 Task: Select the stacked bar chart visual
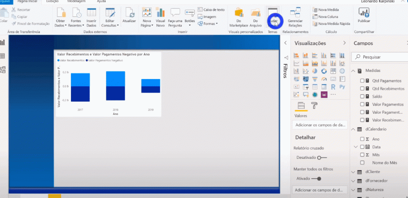tap(296, 55)
